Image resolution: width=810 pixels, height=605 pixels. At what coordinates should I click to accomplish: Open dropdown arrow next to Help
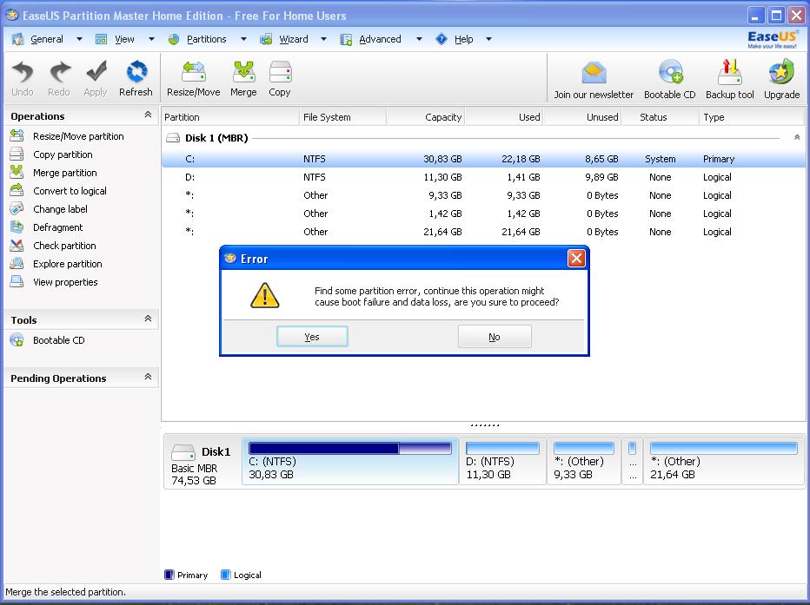[x=488, y=39]
